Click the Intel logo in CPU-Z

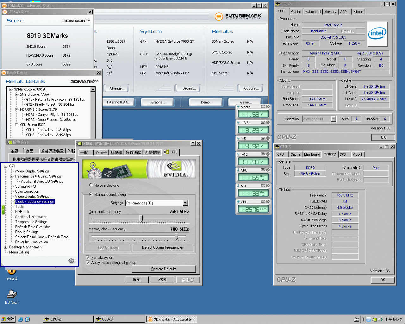pyautogui.click(x=377, y=34)
